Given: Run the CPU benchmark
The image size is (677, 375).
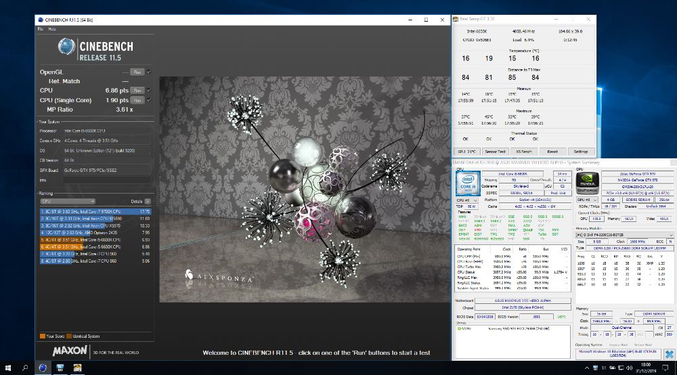Looking at the screenshot, I should 137,90.
